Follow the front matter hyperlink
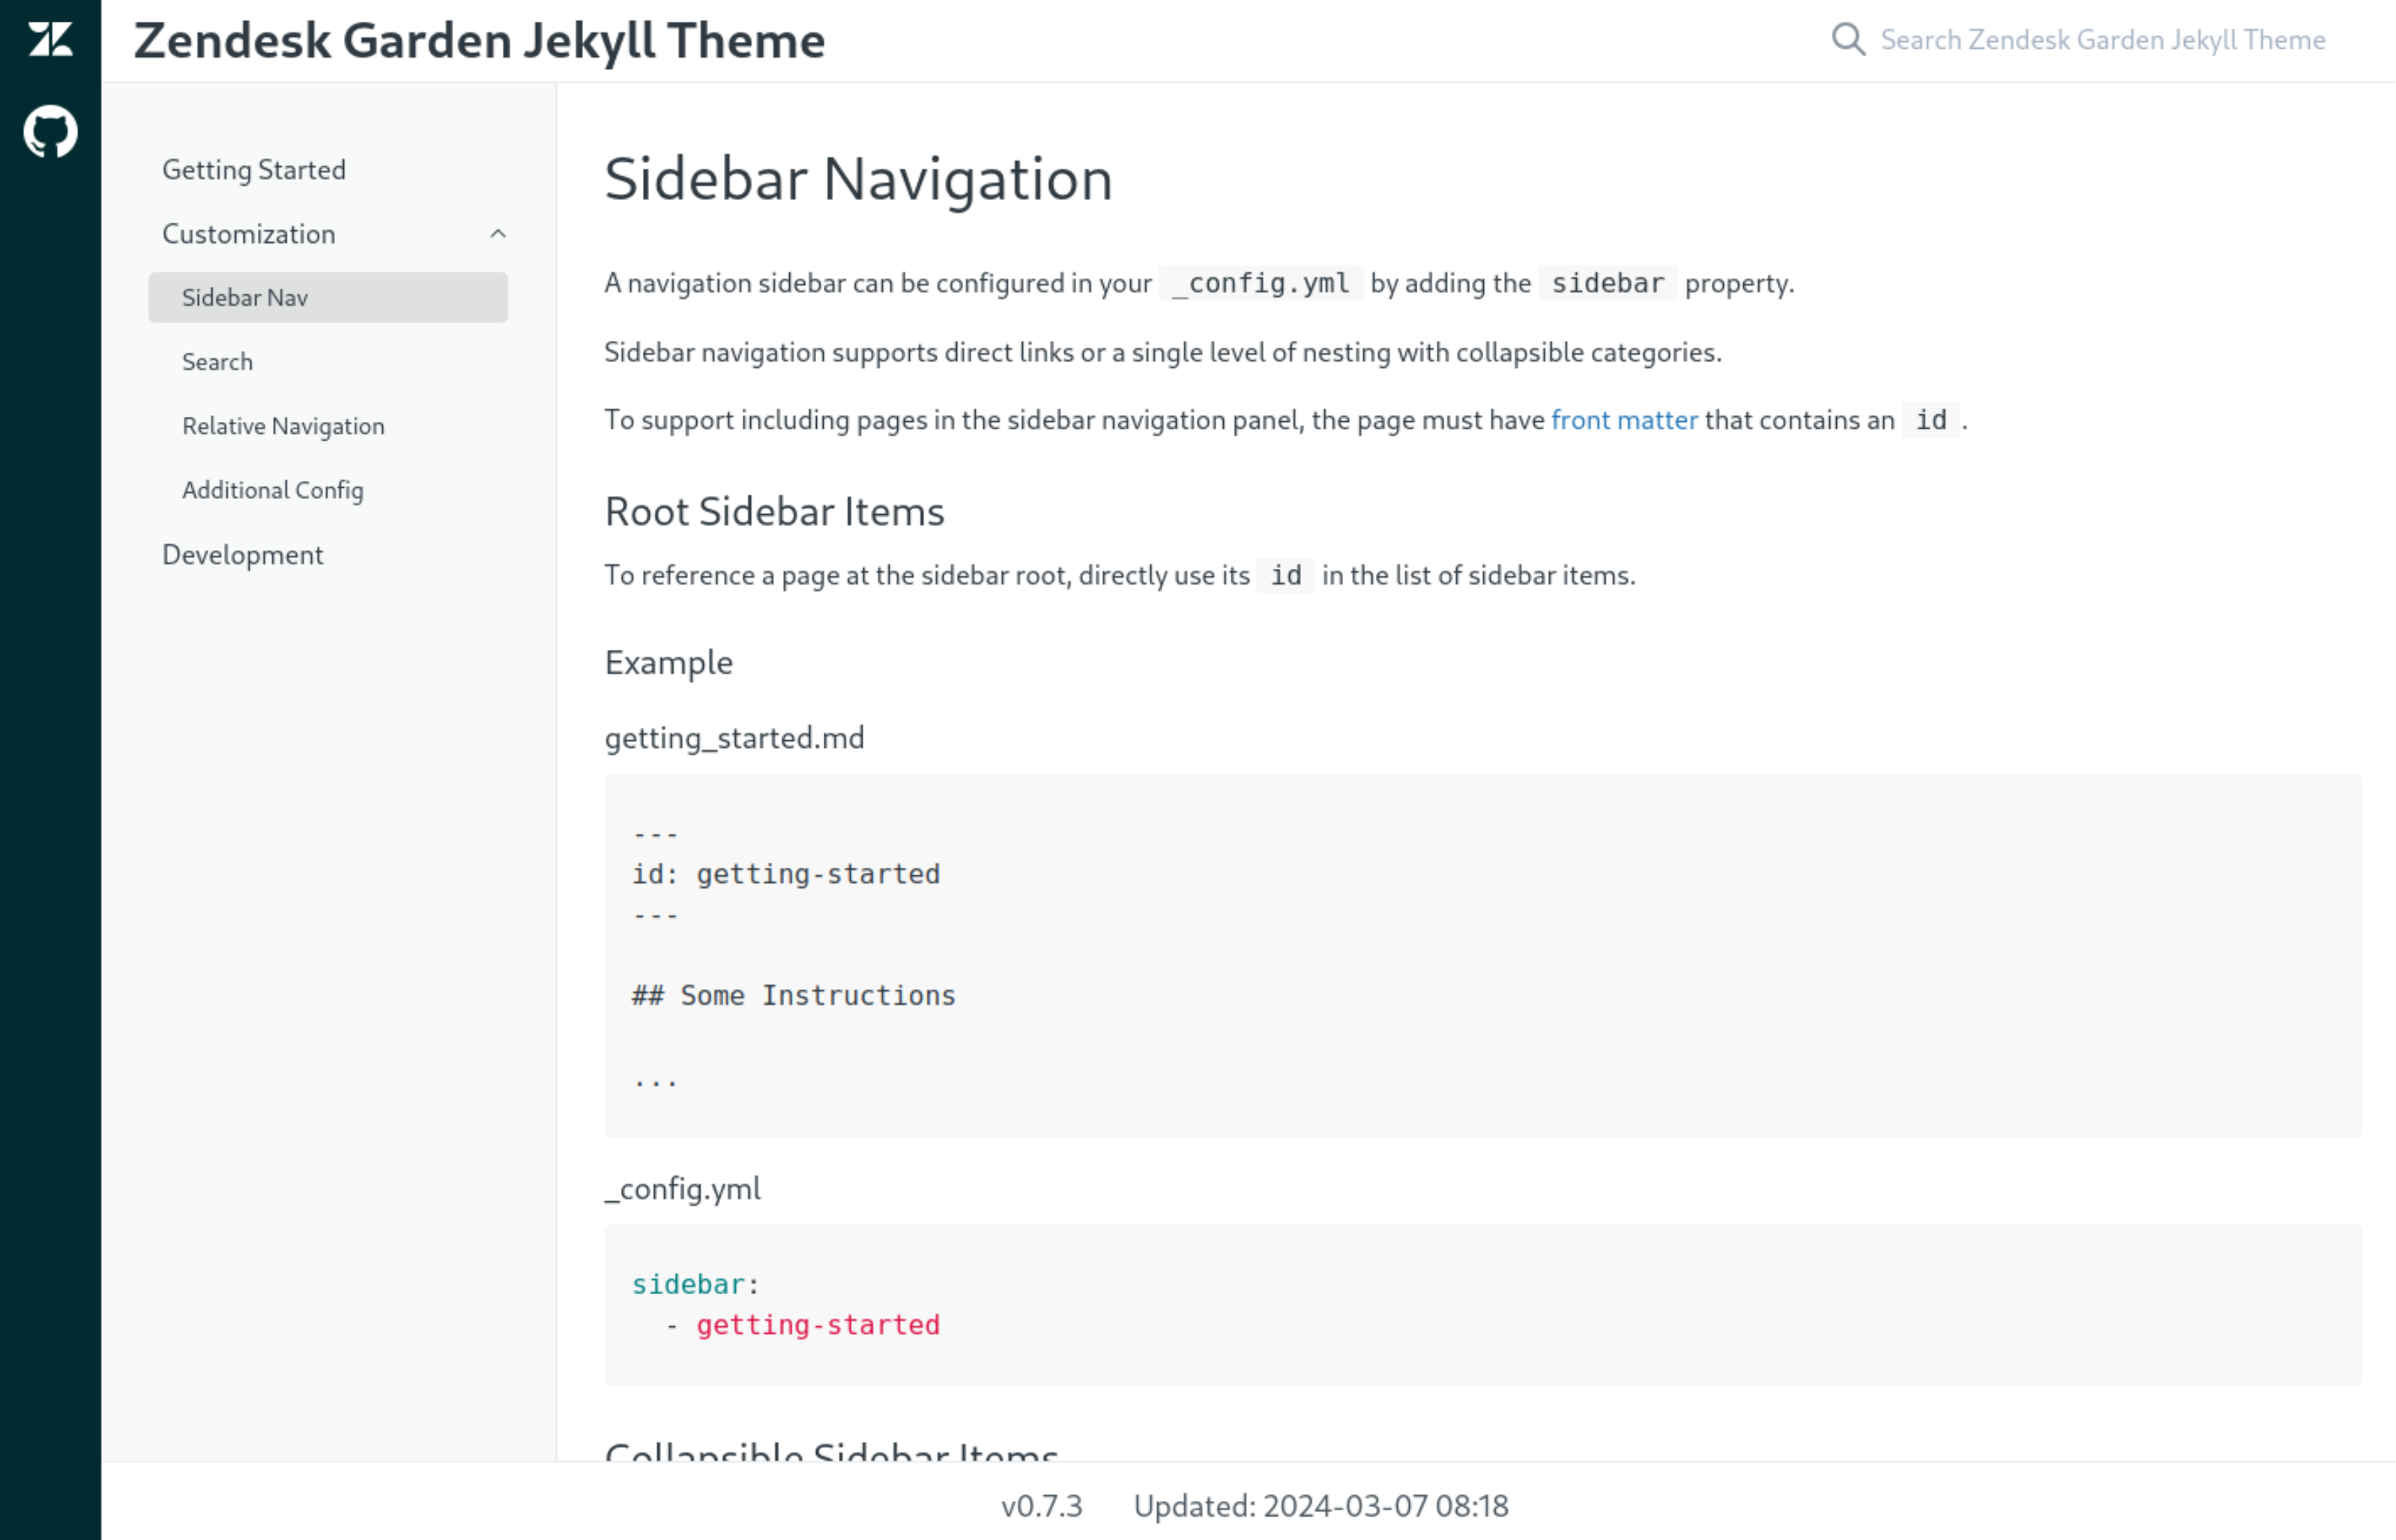The width and height of the screenshot is (2396, 1540). point(1622,420)
